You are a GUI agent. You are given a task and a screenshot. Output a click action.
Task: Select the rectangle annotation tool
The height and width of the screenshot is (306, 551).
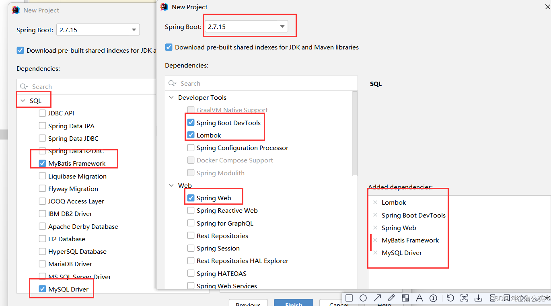pyautogui.click(x=349, y=298)
